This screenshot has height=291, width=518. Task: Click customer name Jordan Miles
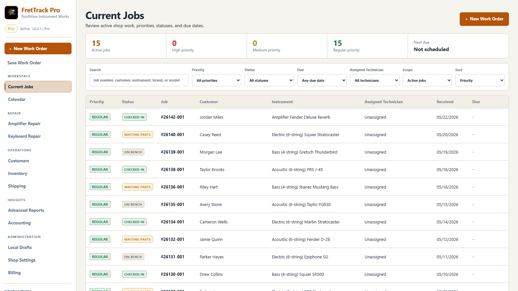(x=211, y=117)
